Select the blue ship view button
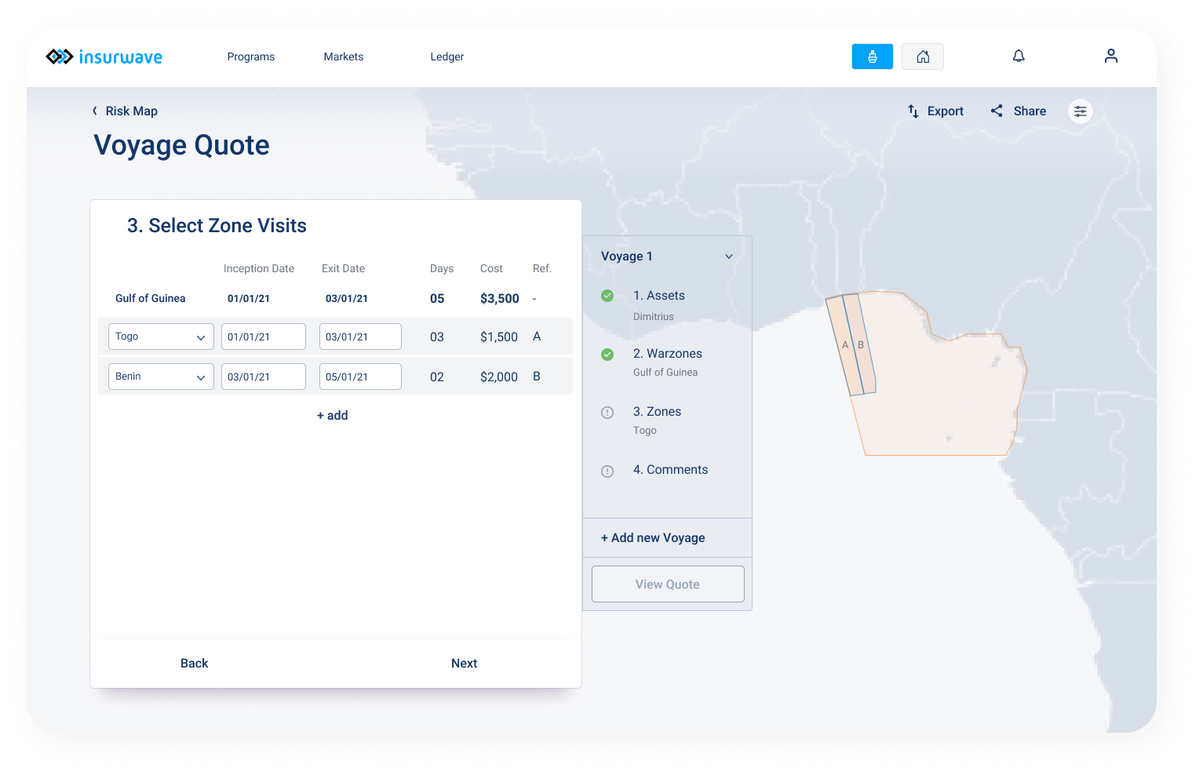 [873, 56]
